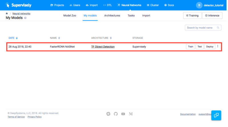Sort models by Architecture column
228x127 pixels.
point(101,38)
